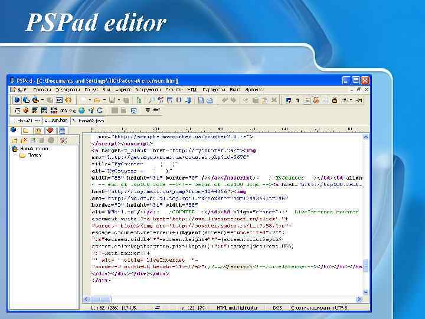Click the Undo arrow icon
425x319 pixels.
click(x=224, y=100)
